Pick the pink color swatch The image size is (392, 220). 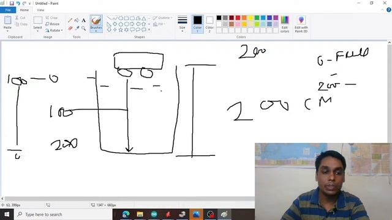point(238,24)
